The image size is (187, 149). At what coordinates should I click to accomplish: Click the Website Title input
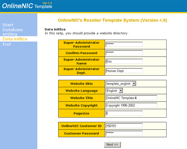point(132,98)
